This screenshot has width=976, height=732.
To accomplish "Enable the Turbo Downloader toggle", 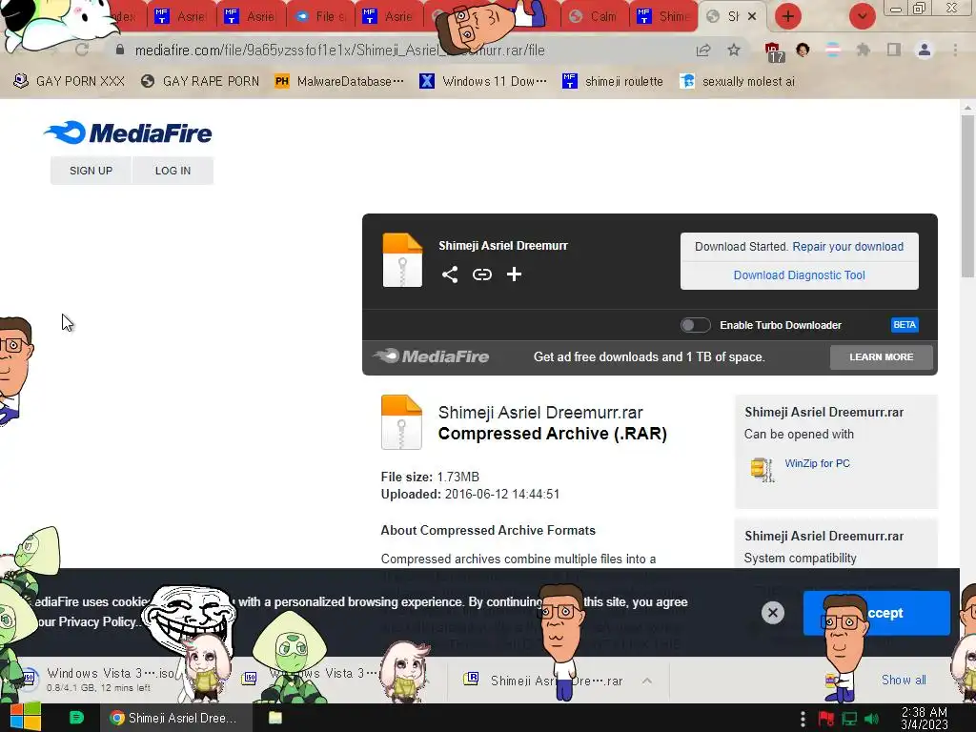I will [695, 325].
